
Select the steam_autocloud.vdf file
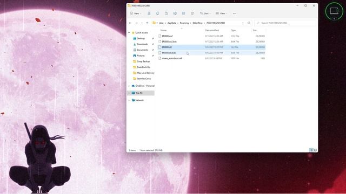[x=212, y=58]
